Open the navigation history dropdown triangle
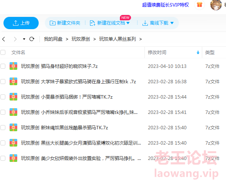Image resolution: width=226 pixels, height=183 pixels. tap(24, 39)
